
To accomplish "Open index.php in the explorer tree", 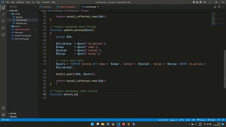I will 19,32.
